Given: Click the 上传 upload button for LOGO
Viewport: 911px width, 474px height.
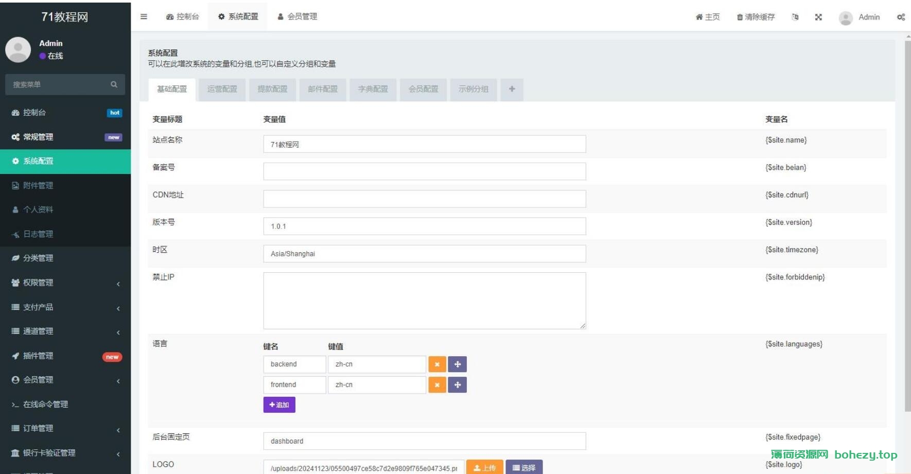Looking at the screenshot, I should tap(485, 467).
